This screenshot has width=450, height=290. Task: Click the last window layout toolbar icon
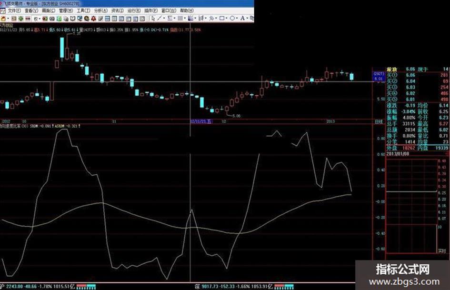coord(142,19)
